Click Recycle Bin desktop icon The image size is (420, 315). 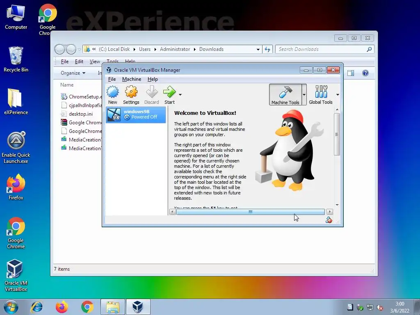16,59
